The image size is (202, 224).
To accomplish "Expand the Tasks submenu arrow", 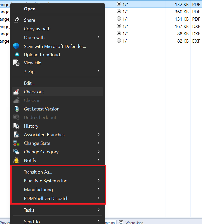I will [99, 210].
